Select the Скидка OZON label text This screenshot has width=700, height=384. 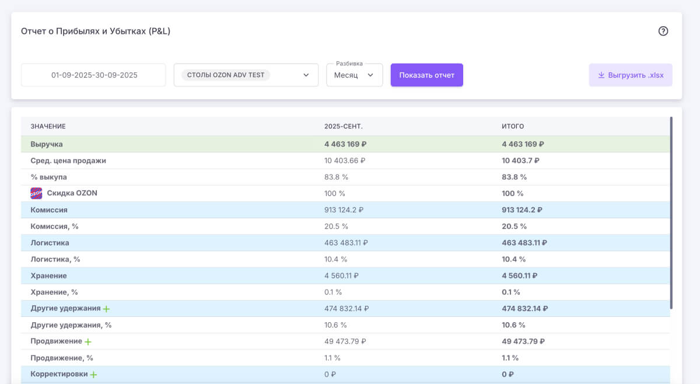coord(72,193)
